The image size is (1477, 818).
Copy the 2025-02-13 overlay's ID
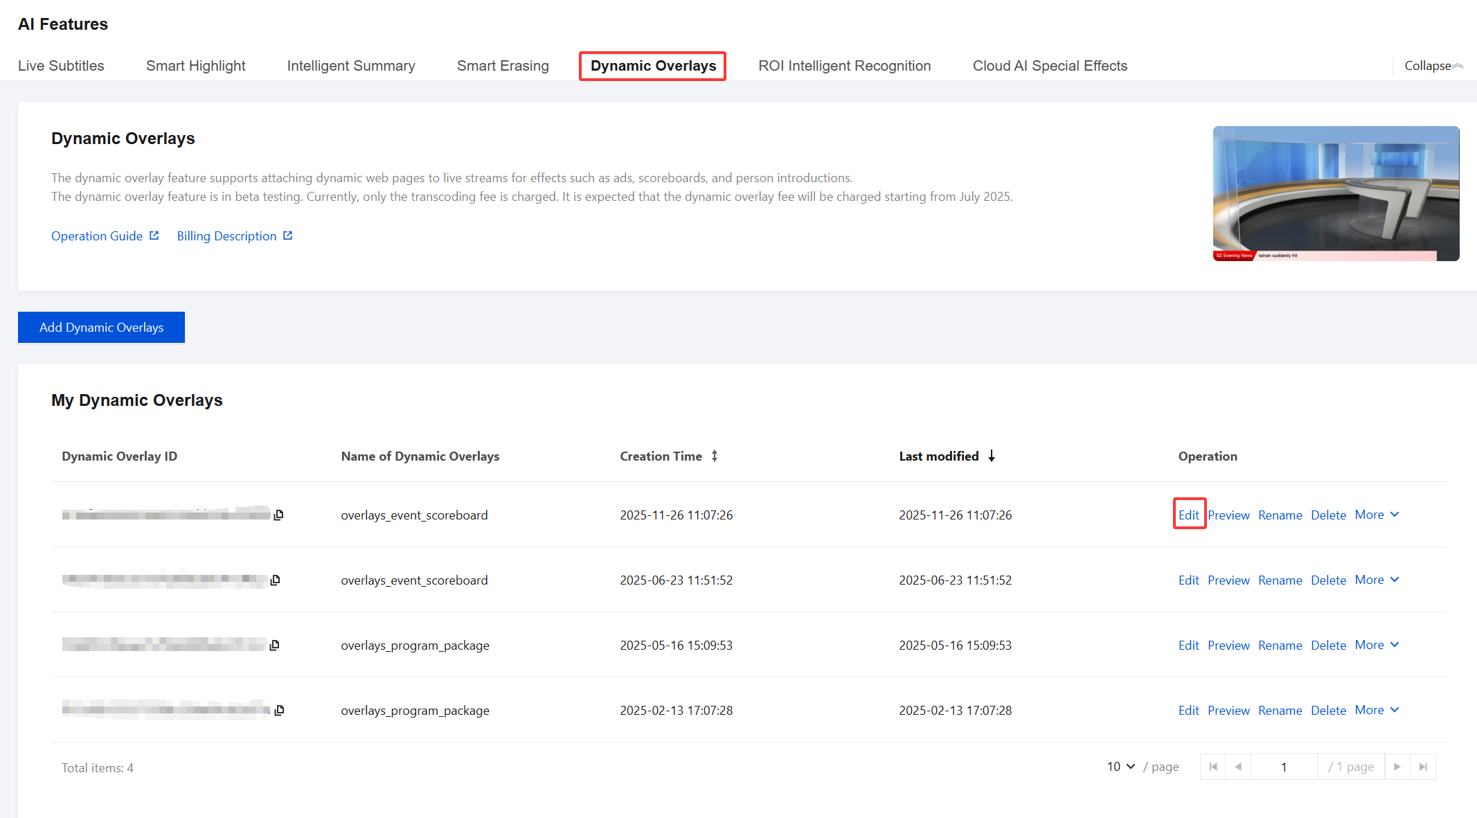point(279,710)
